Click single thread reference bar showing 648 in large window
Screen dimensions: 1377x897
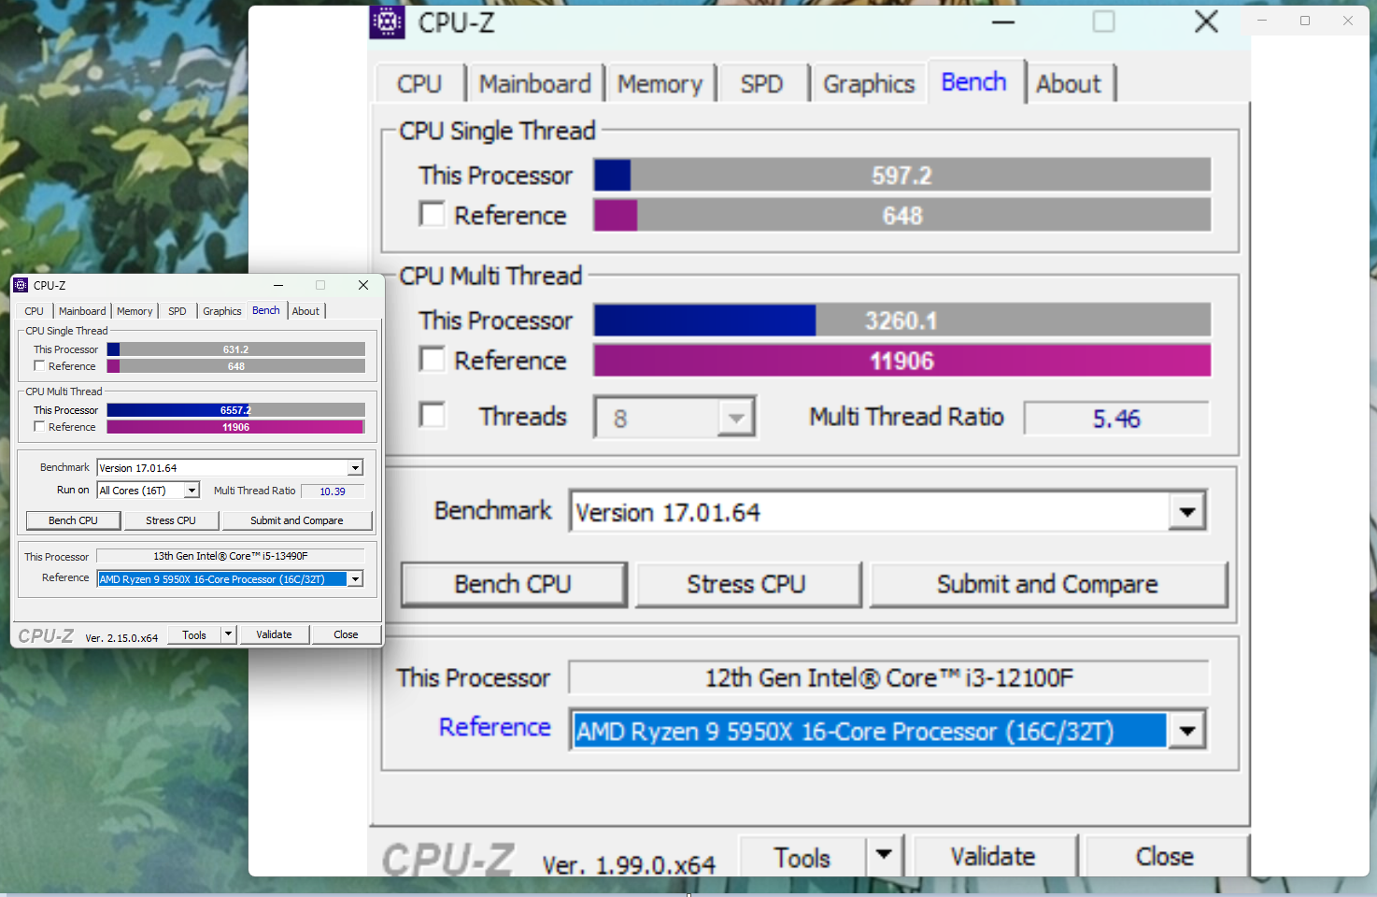[902, 215]
